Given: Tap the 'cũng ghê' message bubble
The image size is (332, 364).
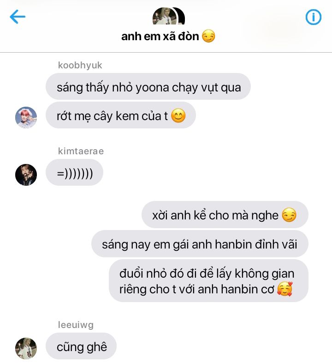Looking at the screenshot, I should [81, 346].
